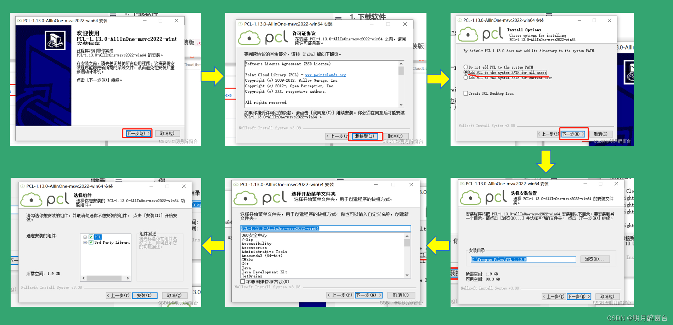Click 上一步(P) in the 选择组件 window

[x=118, y=295]
